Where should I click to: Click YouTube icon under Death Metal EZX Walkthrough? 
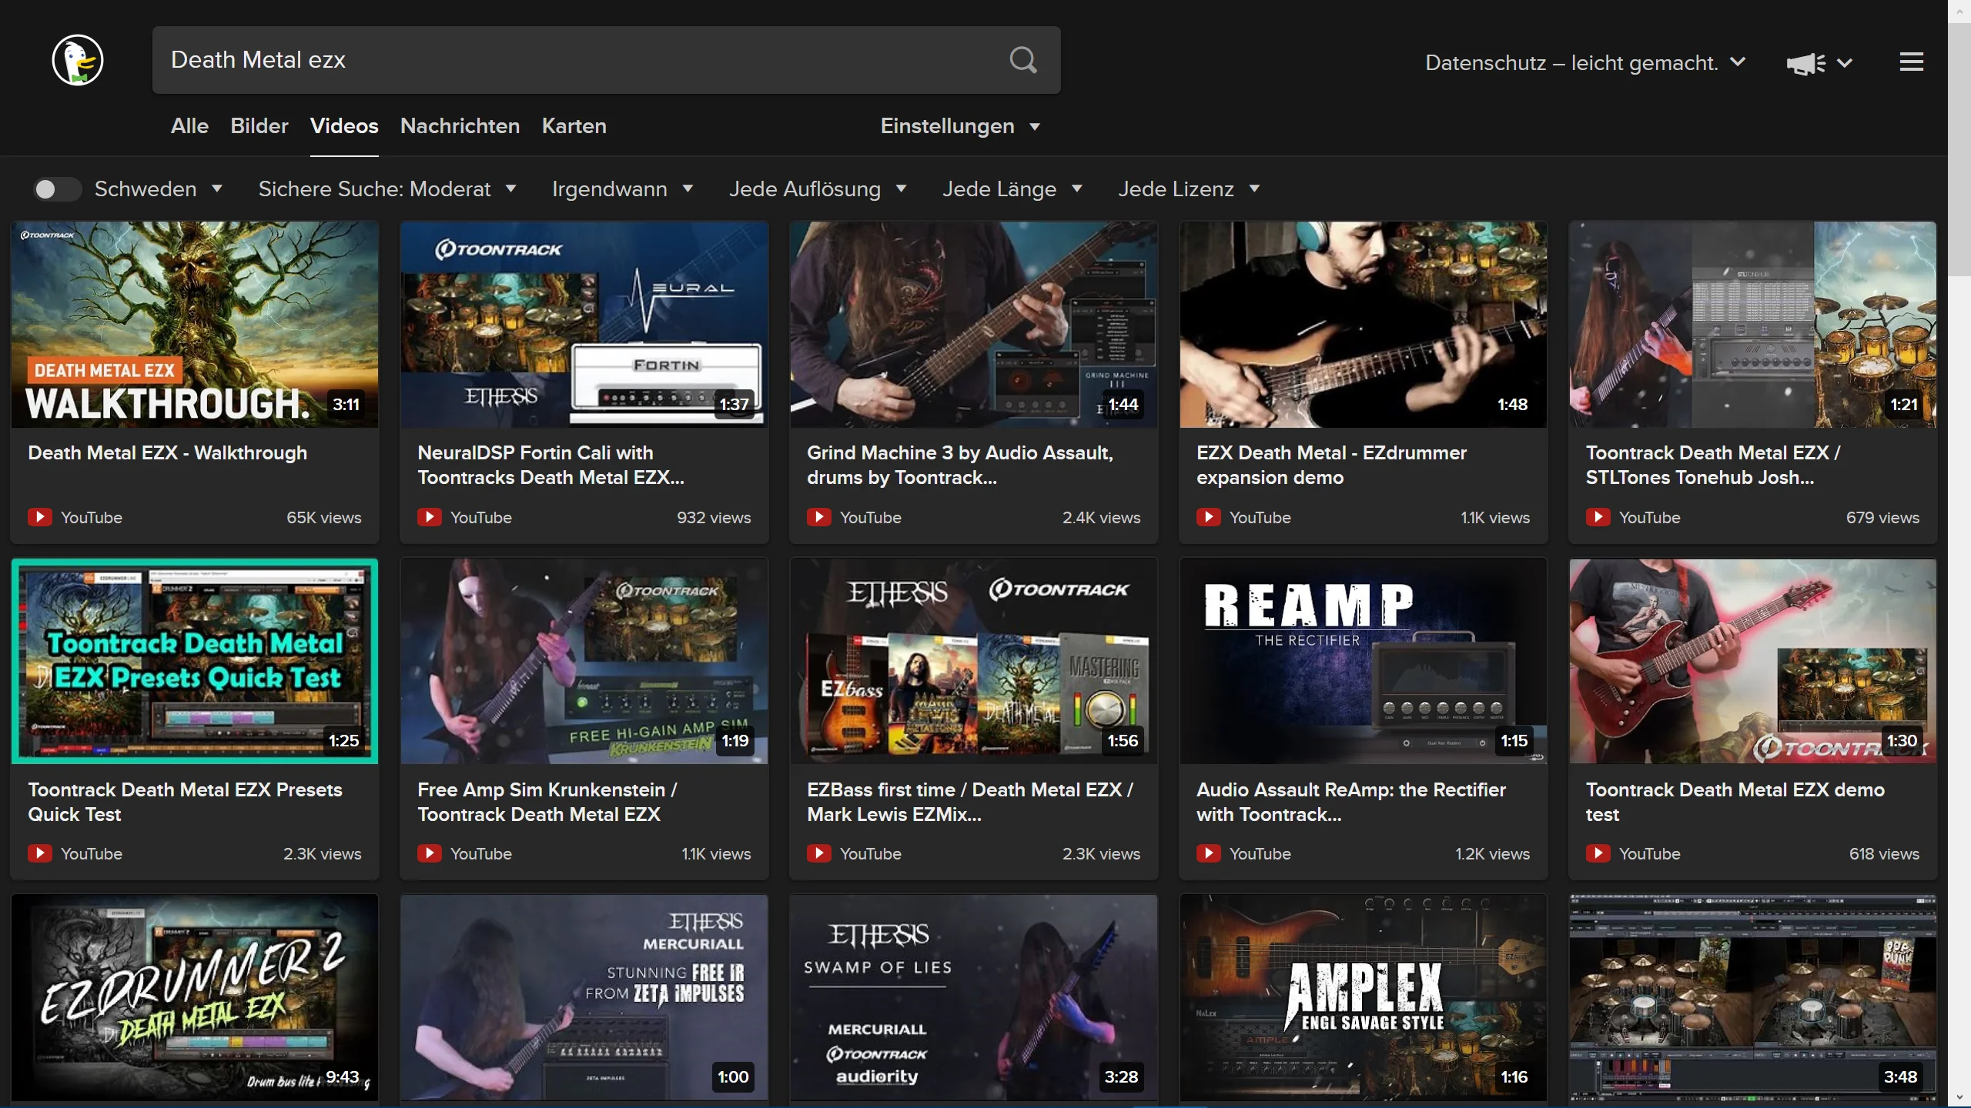click(x=40, y=517)
